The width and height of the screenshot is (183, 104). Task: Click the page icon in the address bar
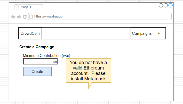pos(31,16)
